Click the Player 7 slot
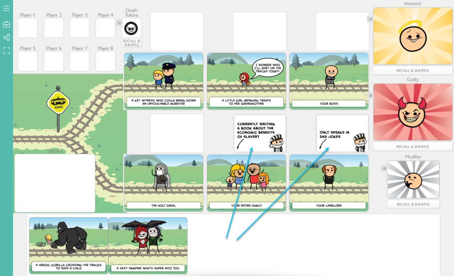The width and height of the screenshot is (454, 276). coord(80,61)
